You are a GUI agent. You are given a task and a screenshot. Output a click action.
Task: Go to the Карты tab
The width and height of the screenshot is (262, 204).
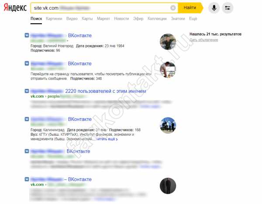pyautogui.click(x=87, y=18)
